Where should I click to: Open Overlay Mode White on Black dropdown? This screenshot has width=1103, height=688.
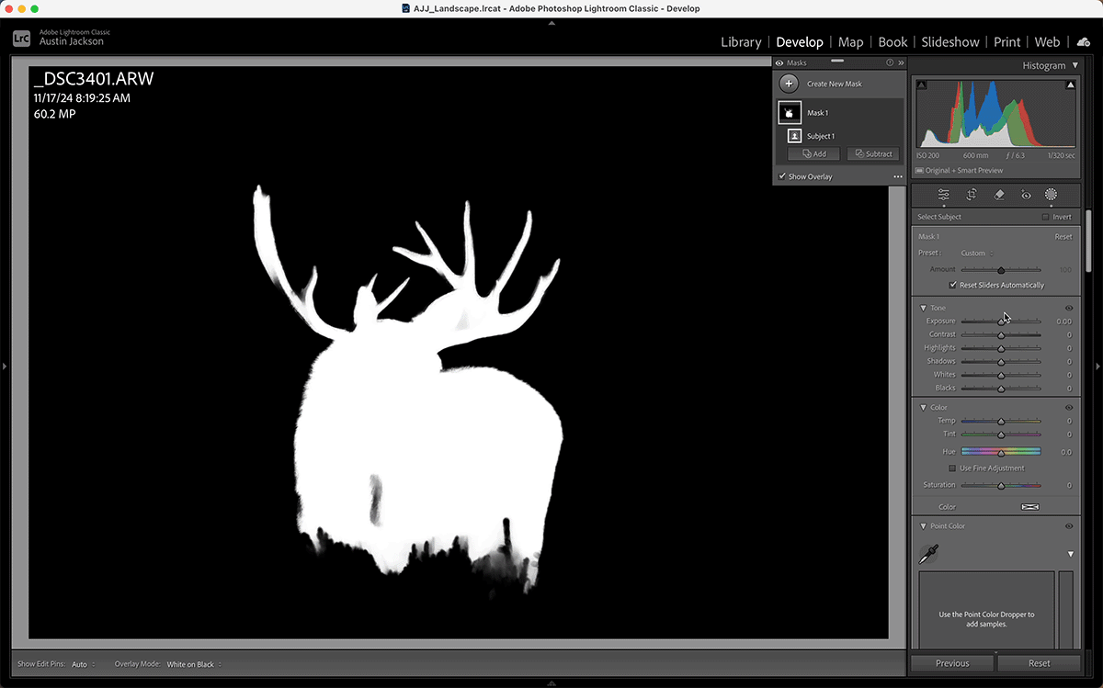(x=194, y=664)
